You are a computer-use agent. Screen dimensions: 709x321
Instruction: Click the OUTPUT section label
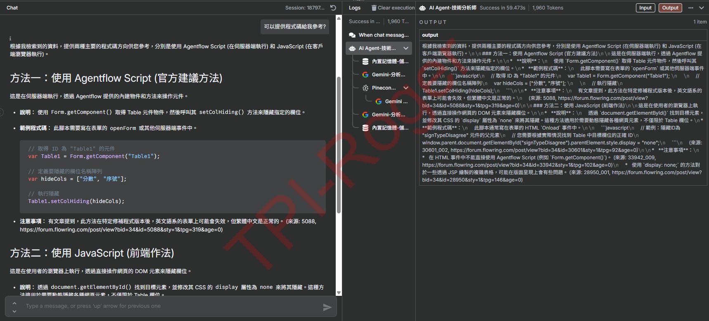coord(433,22)
